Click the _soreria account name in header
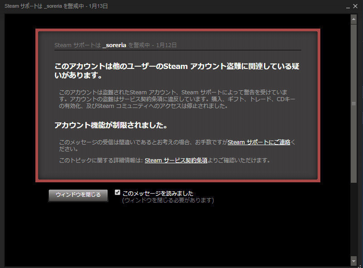The height and width of the screenshot is (268, 363). [114, 45]
